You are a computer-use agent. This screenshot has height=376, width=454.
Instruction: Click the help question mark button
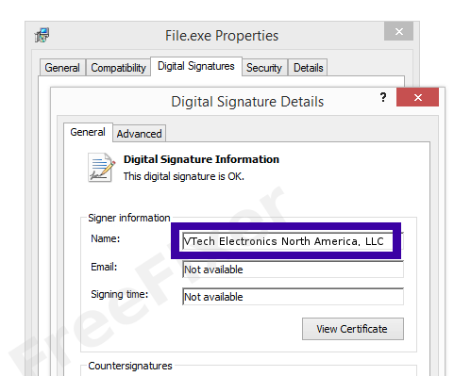click(383, 97)
